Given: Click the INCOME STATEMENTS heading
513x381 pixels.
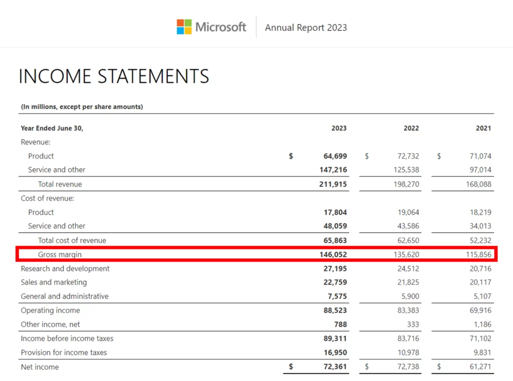Looking at the screenshot, I should pyautogui.click(x=114, y=76).
